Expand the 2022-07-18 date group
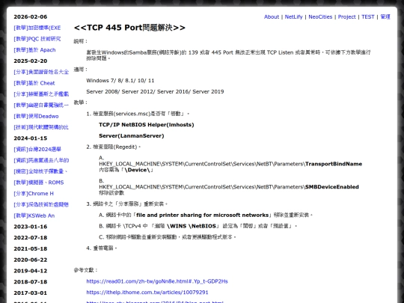Viewport: 404px width, 303px height. [31, 238]
